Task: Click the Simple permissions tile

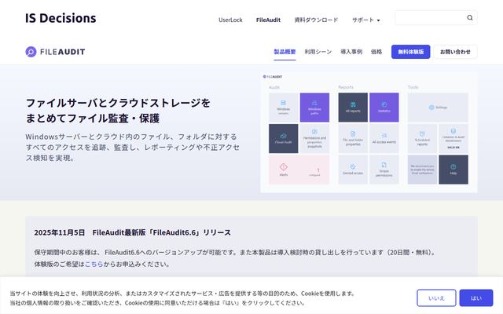Action: coord(384,170)
